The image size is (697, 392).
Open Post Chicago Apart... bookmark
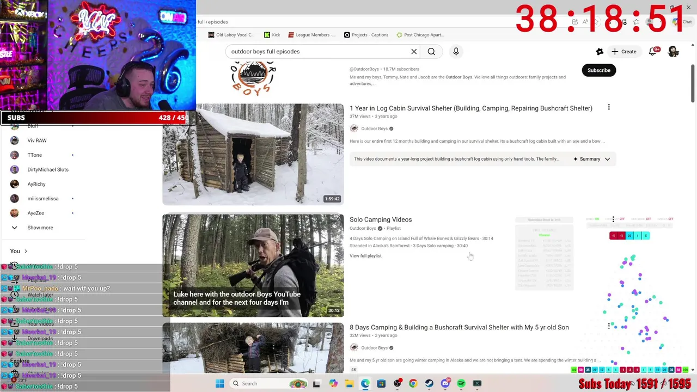[420, 35]
